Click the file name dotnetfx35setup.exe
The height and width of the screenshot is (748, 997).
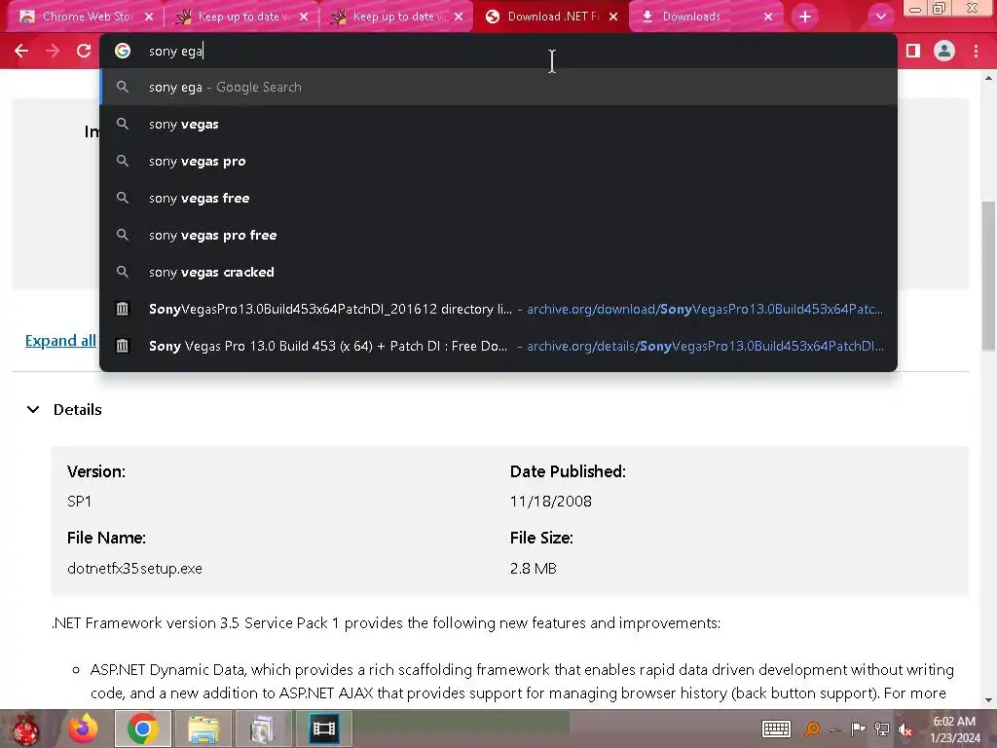(x=134, y=568)
